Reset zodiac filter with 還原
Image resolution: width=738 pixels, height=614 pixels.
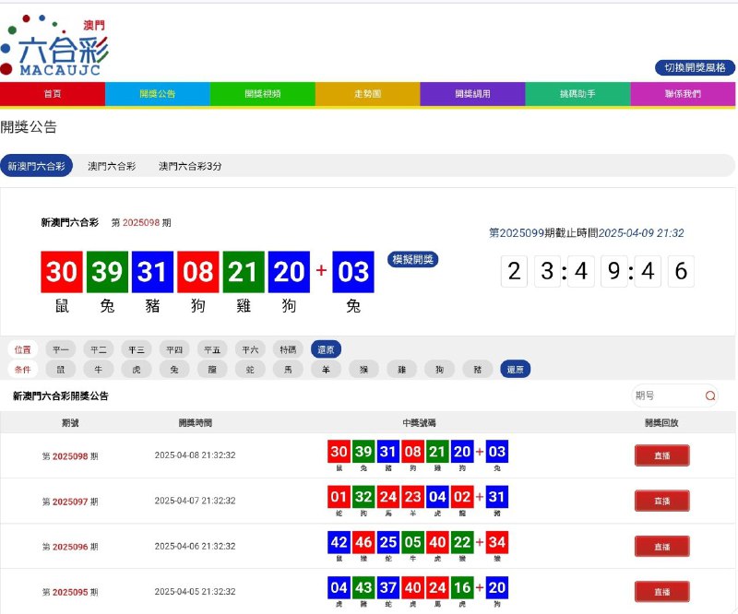point(516,370)
